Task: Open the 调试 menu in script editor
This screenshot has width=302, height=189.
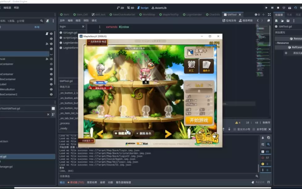Action: point(94,20)
